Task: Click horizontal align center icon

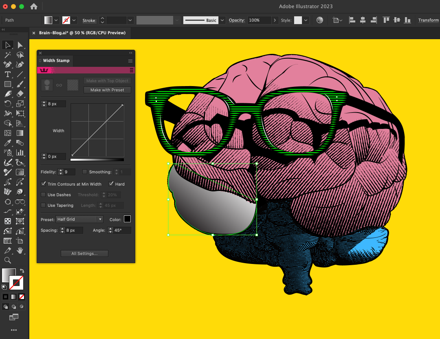Action: tap(363, 20)
